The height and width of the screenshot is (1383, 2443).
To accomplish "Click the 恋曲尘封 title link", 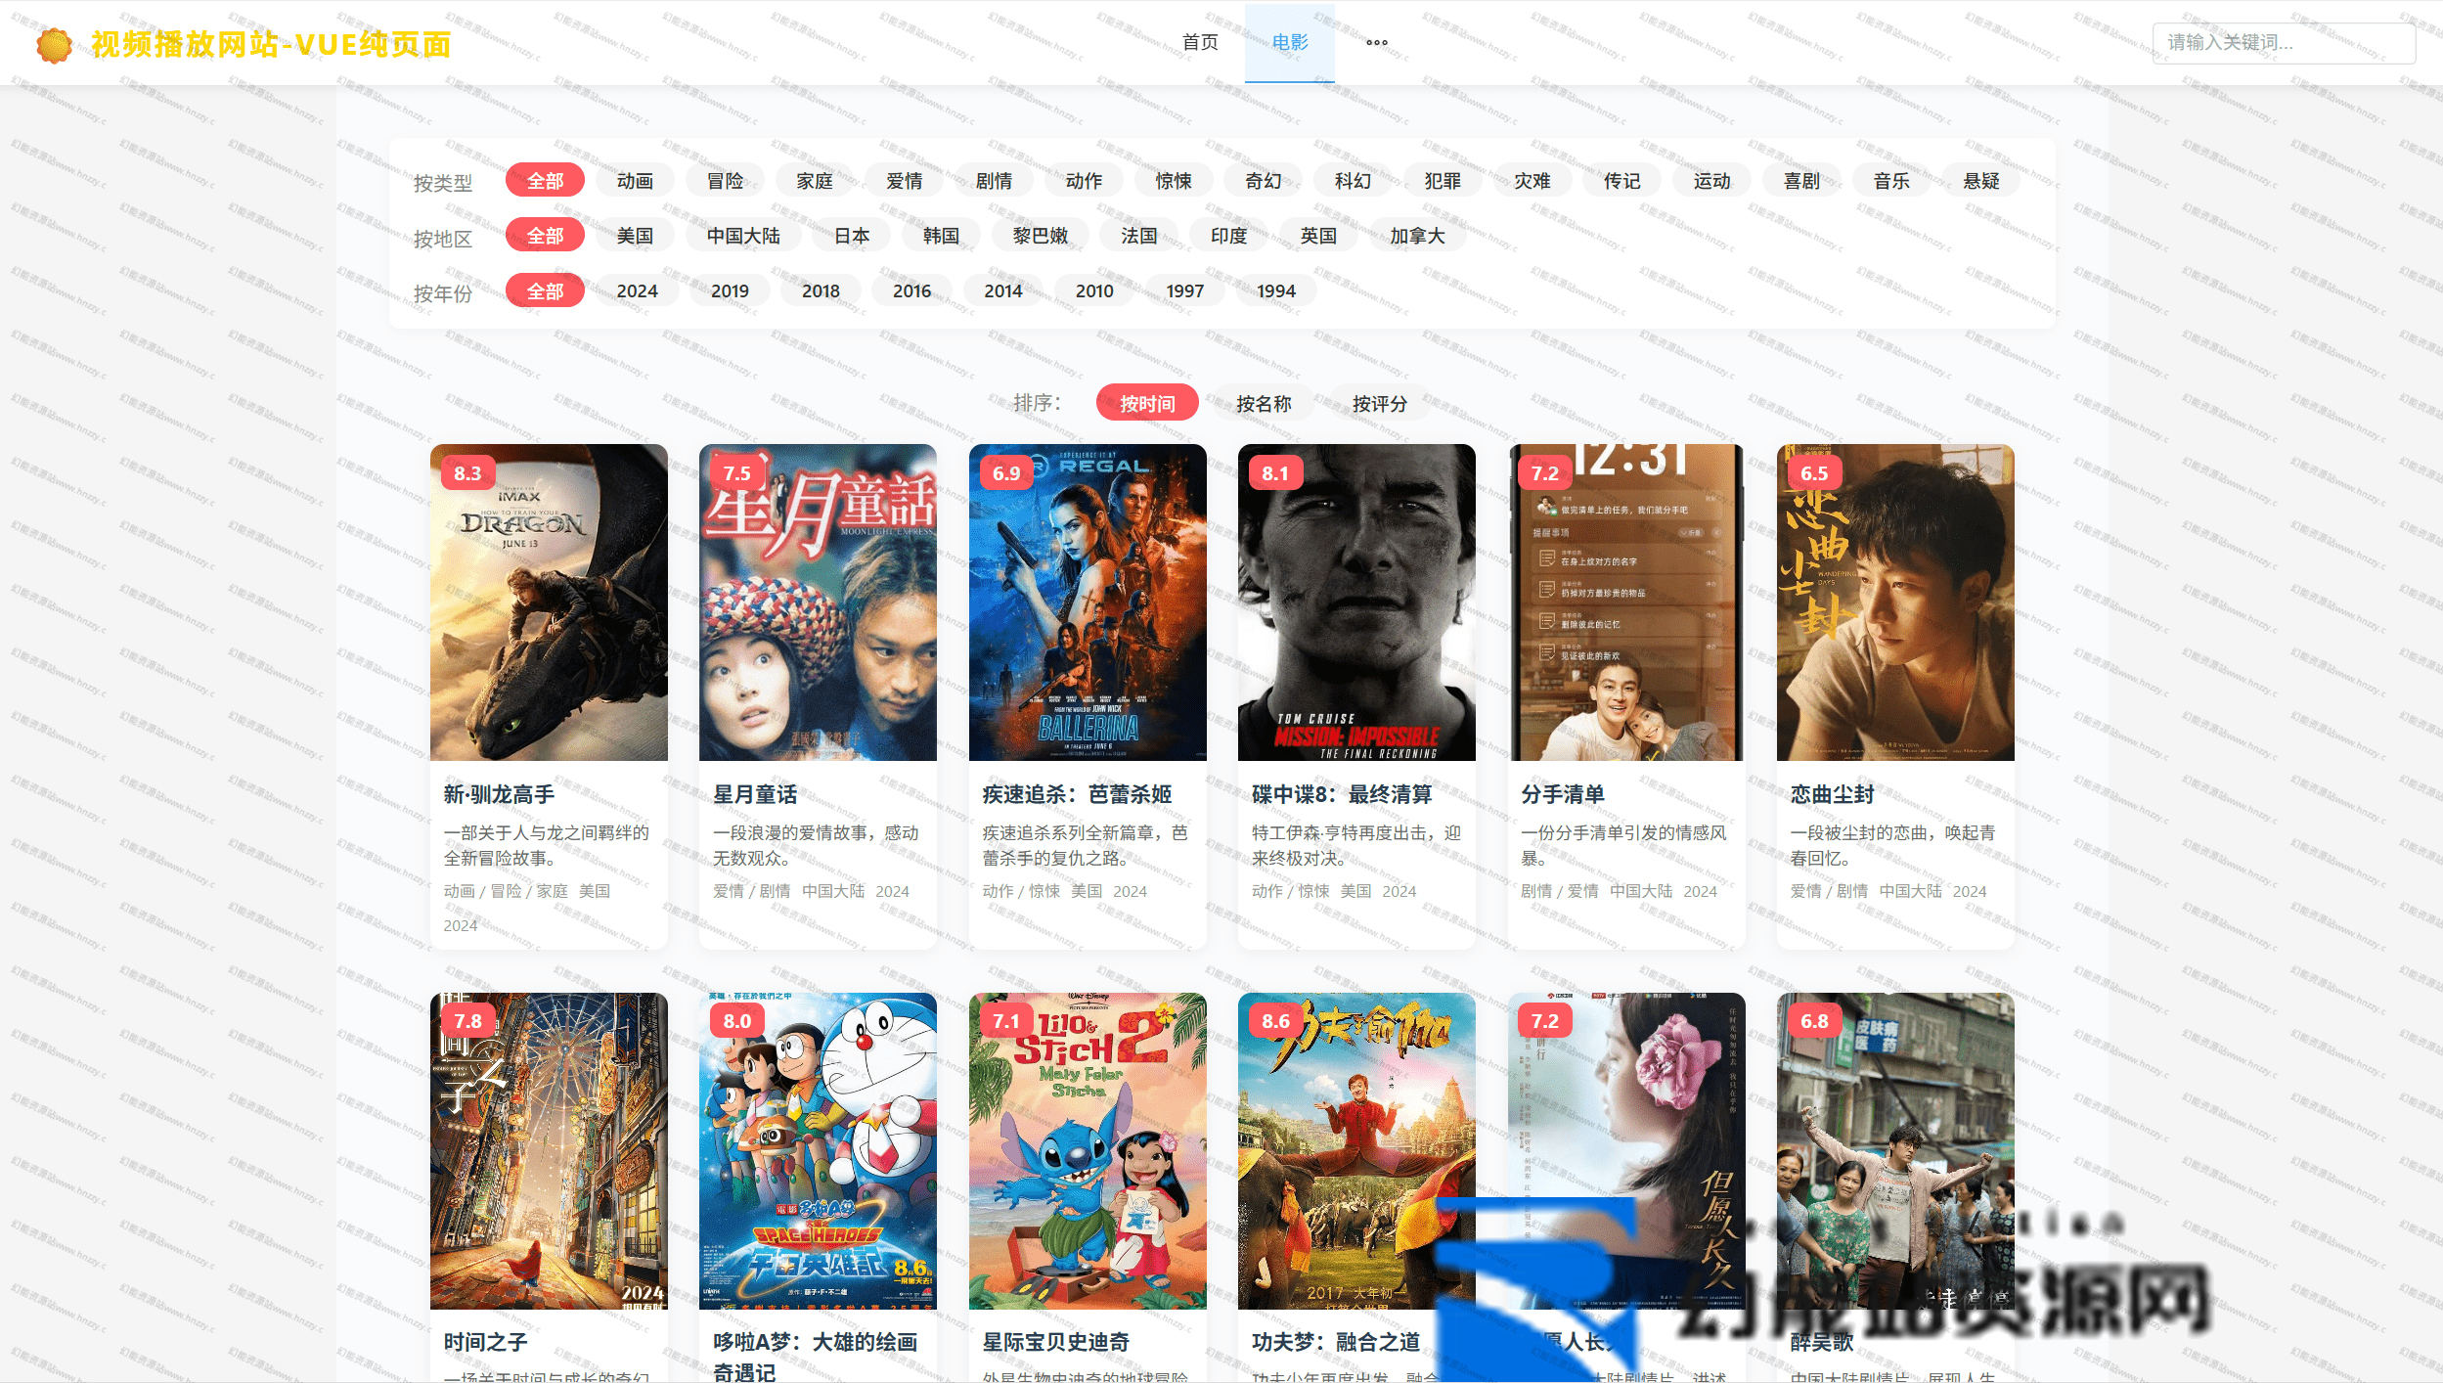I will coord(1832,794).
